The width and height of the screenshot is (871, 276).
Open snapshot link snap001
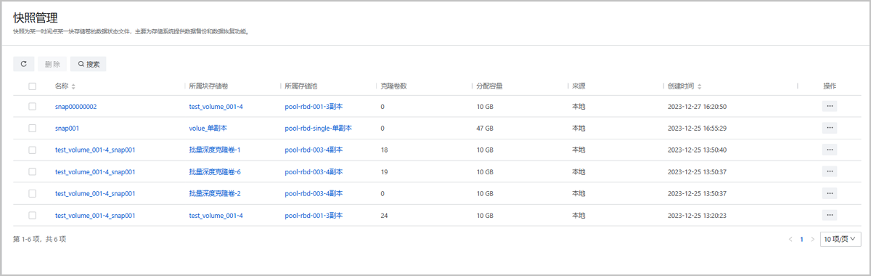point(67,129)
